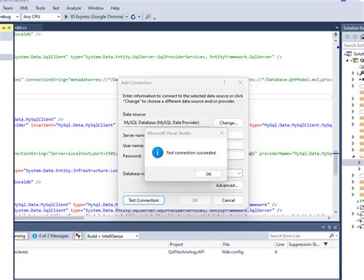The width and height of the screenshot is (364, 280).
Task: Click the Line column header
Action: 280,244
